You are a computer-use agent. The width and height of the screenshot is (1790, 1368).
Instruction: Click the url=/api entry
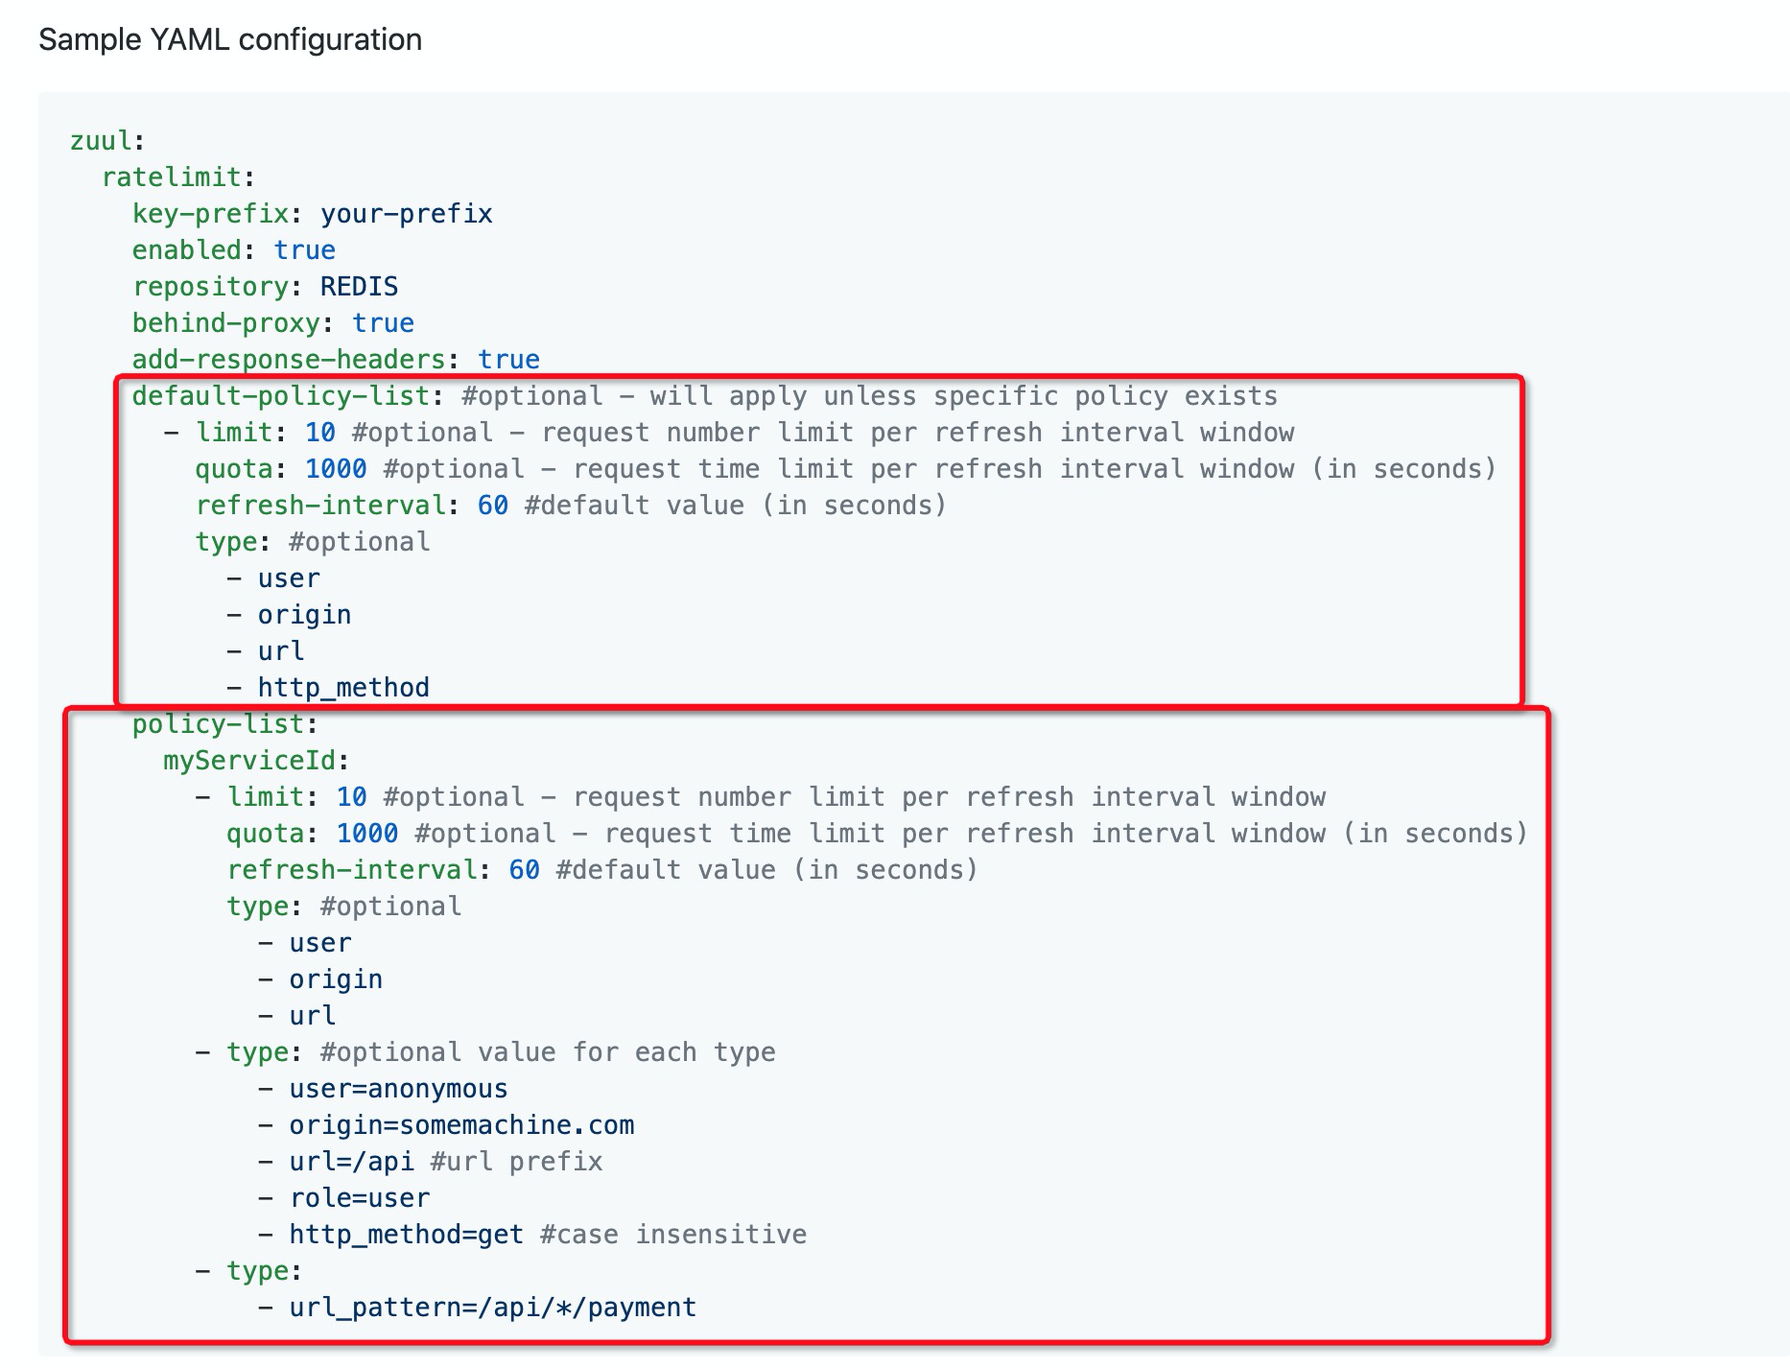tap(351, 1162)
